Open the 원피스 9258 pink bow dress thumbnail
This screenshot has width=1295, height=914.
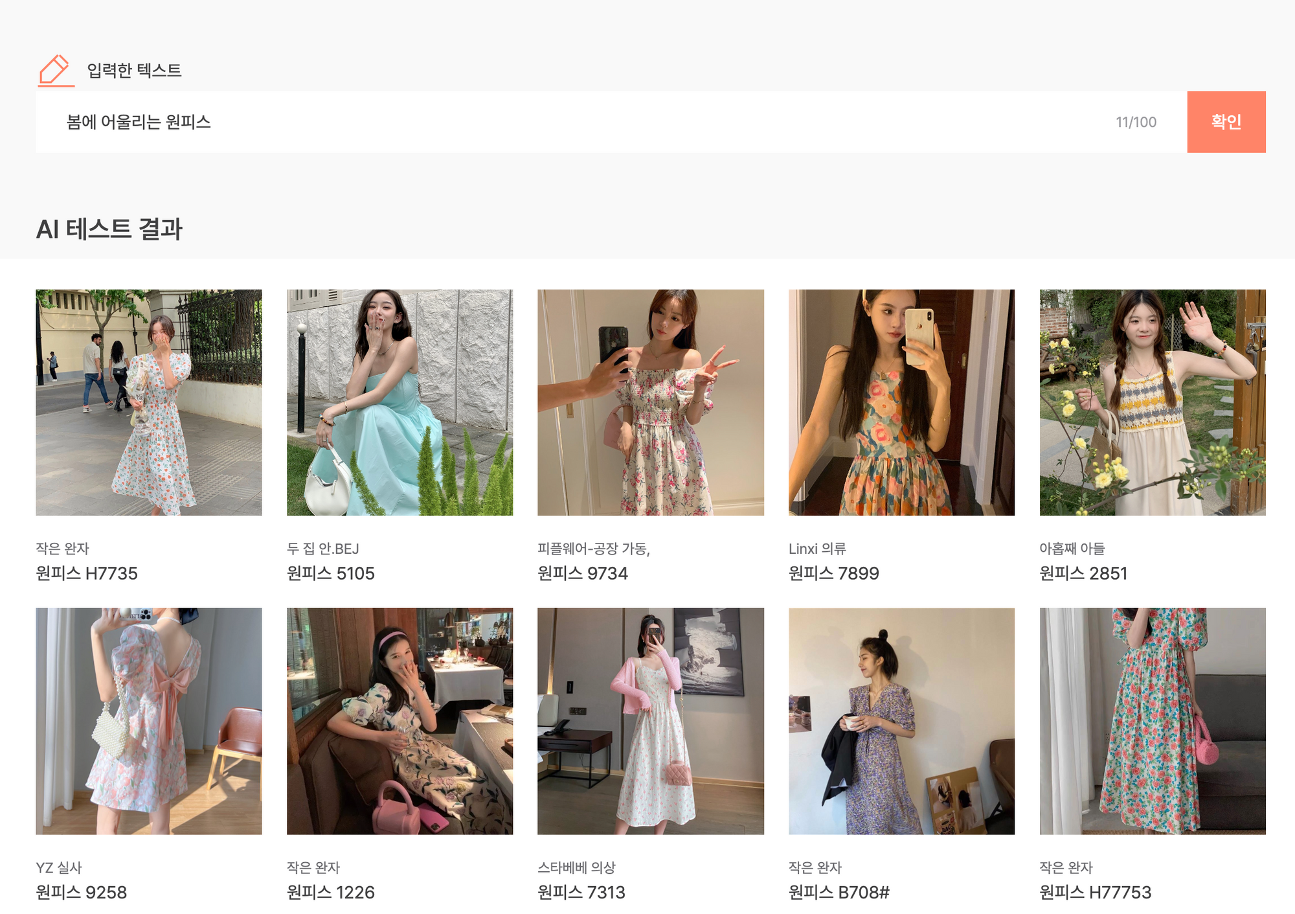[x=149, y=720]
